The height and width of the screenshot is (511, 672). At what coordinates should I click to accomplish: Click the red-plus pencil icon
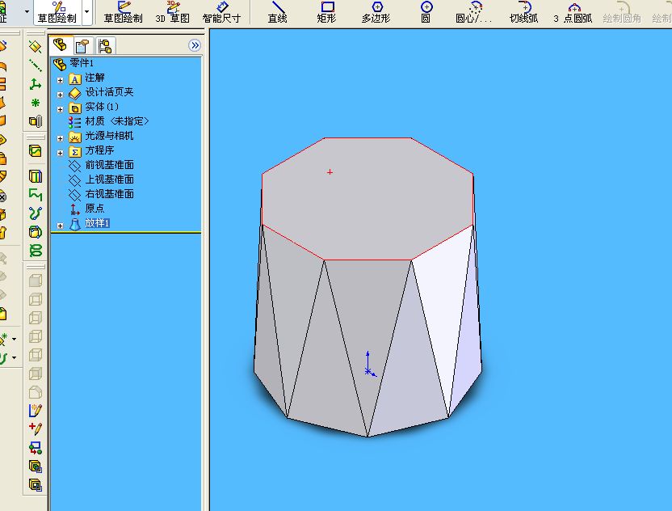click(x=36, y=429)
